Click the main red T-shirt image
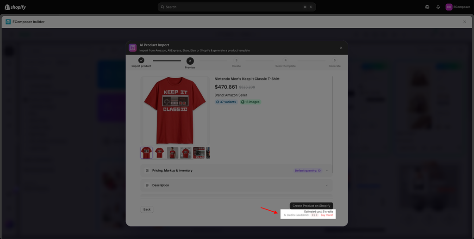The image size is (474, 239). pos(175,110)
